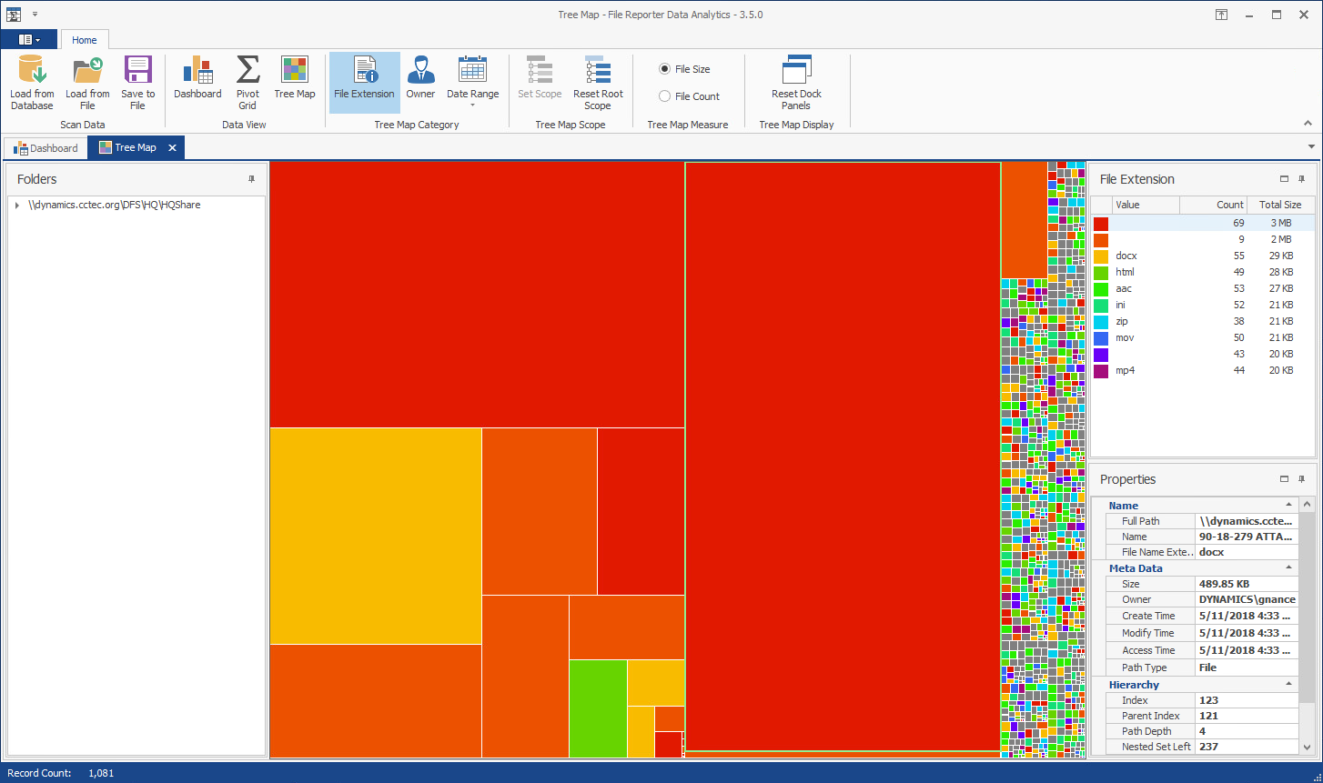The width and height of the screenshot is (1323, 783).
Task: Select the File Size radio button
Action: pos(665,69)
